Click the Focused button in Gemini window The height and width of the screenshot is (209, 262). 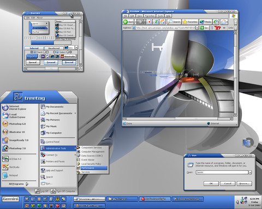(51, 63)
